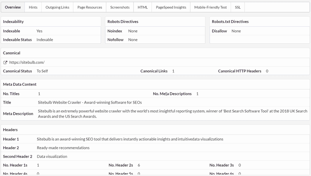The height and width of the screenshot is (176, 311).
Task: Open the Mobile-Friendly Test tab
Action: click(x=210, y=7)
